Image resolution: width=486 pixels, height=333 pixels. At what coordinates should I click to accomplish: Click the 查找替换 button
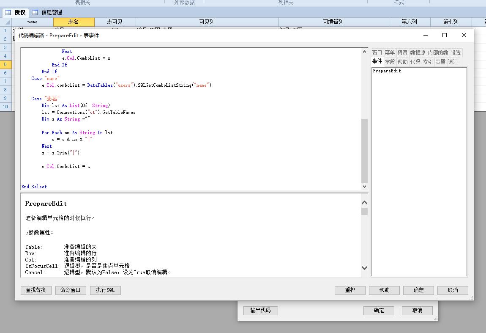tap(36, 290)
